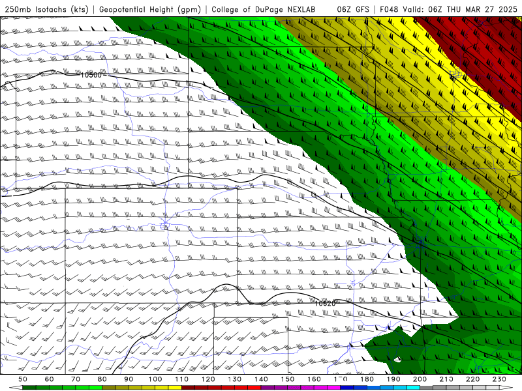Click the "06Z GFS" model run label

point(353,9)
